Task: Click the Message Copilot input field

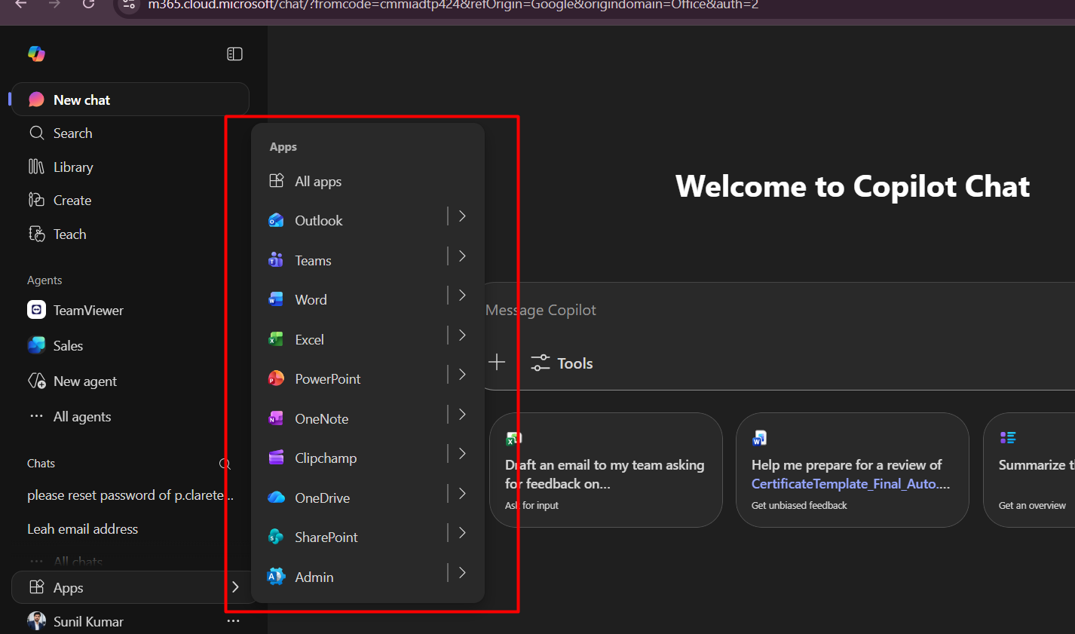Action: 754,311
